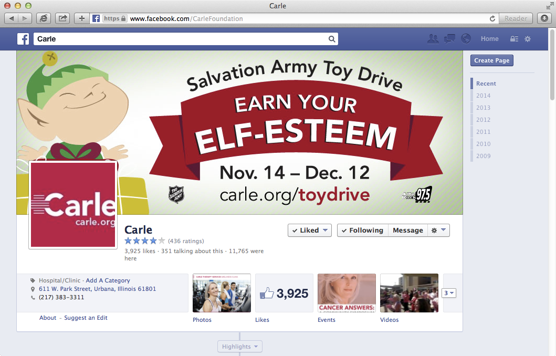Click the Facebook logo icon
Viewport: 556px width, 356px height.
pos(23,39)
